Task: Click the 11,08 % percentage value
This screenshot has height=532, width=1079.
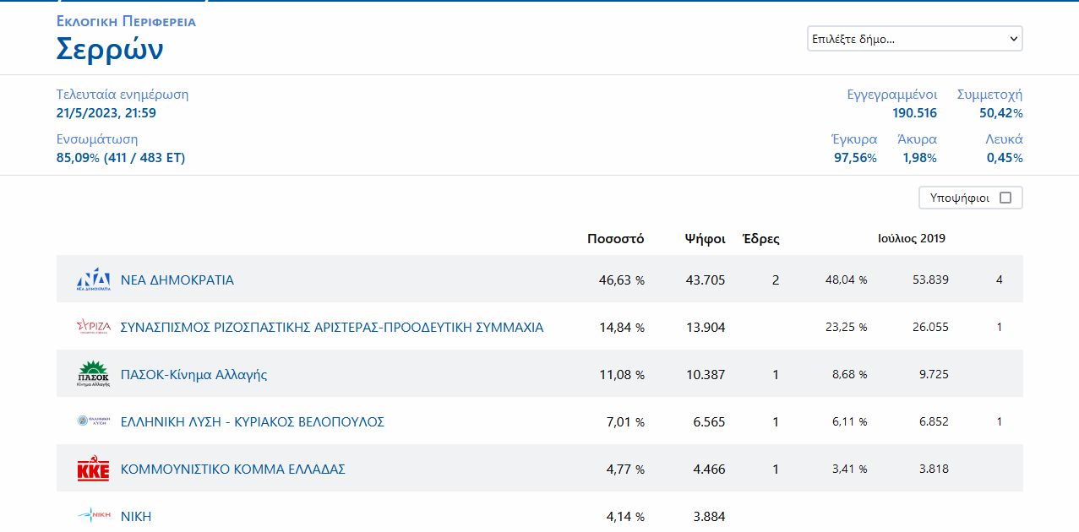Action: 622,375
